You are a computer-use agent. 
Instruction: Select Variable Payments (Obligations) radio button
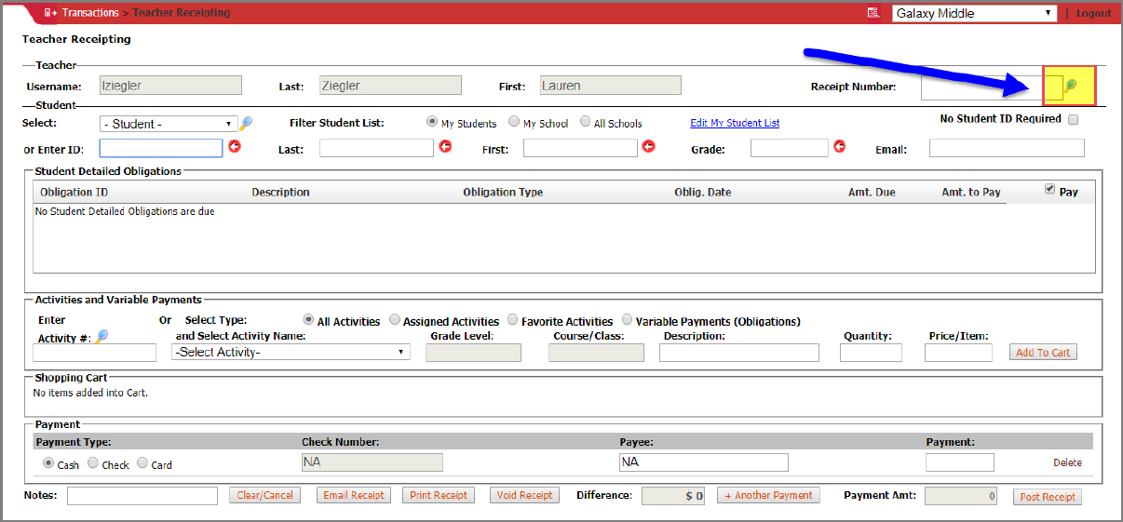tap(627, 320)
